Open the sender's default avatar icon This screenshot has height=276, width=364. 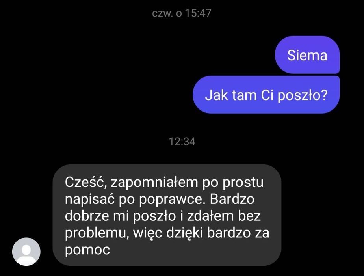click(x=26, y=252)
